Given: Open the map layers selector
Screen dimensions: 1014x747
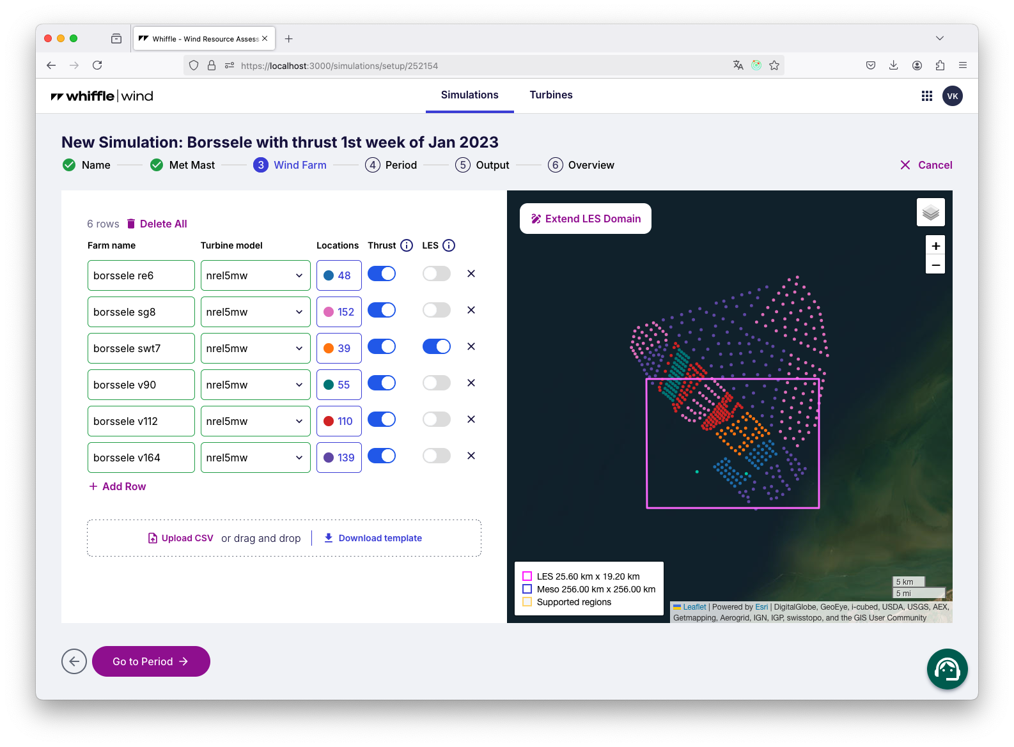Looking at the screenshot, I should click(x=930, y=212).
